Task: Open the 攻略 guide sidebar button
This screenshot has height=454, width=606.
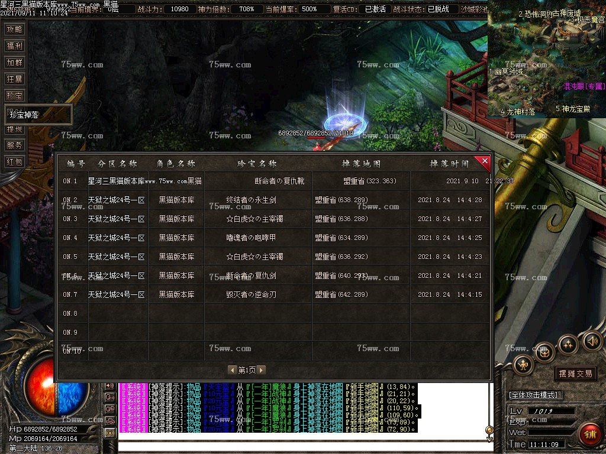Action: 14,30
